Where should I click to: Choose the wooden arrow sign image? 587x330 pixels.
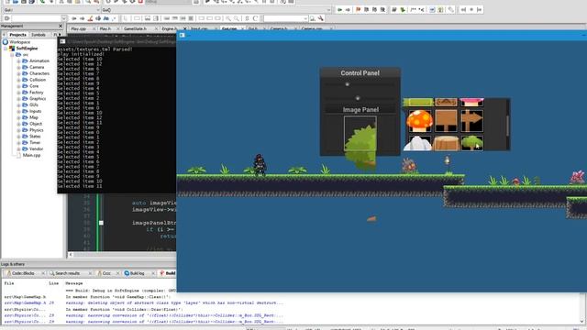coord(471,120)
